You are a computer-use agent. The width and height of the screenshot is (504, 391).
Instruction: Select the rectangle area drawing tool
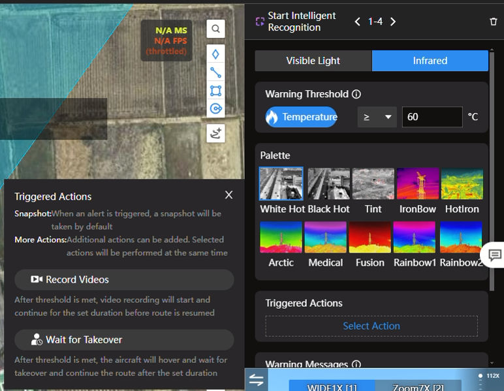point(215,91)
